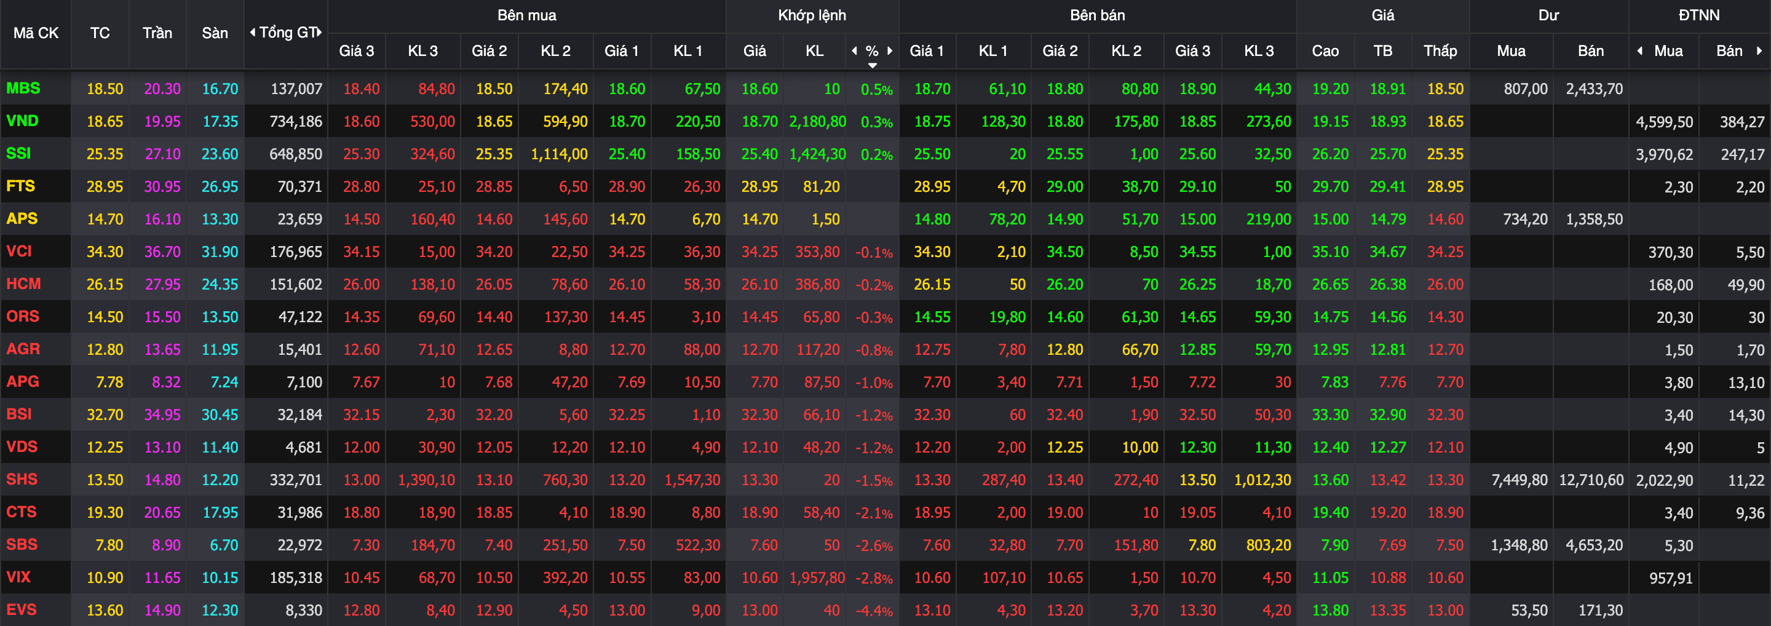Click the right arrow after Tổng GT header

pos(320,33)
